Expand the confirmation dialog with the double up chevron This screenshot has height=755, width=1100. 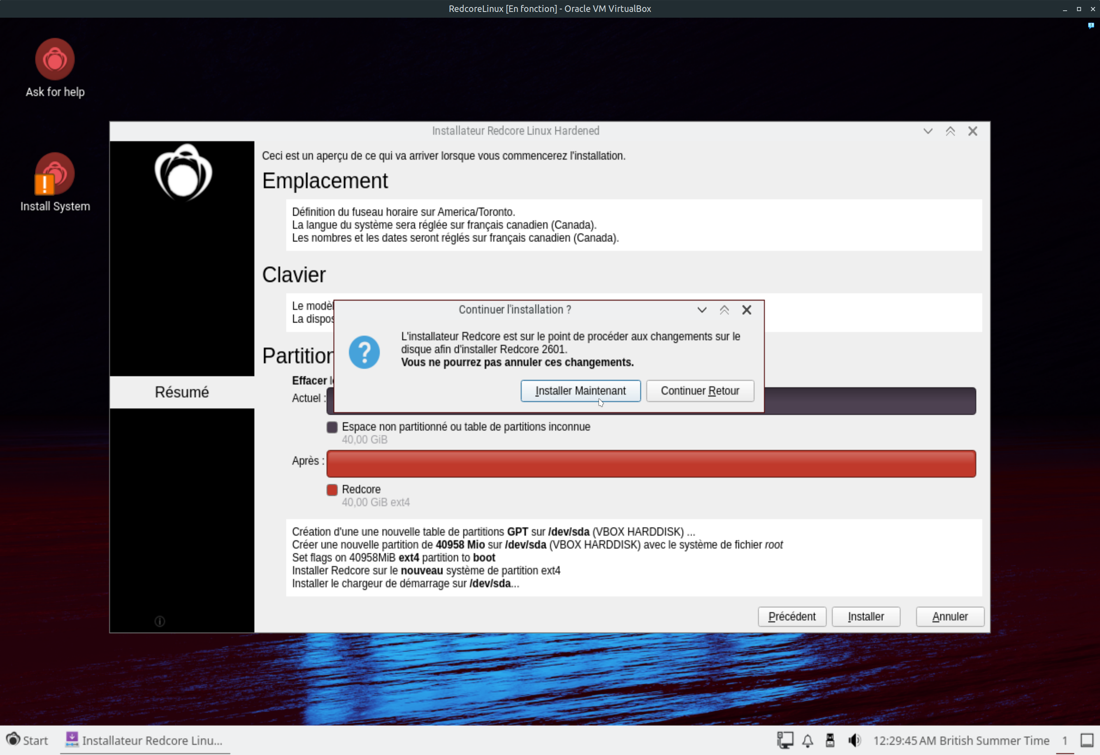(724, 310)
